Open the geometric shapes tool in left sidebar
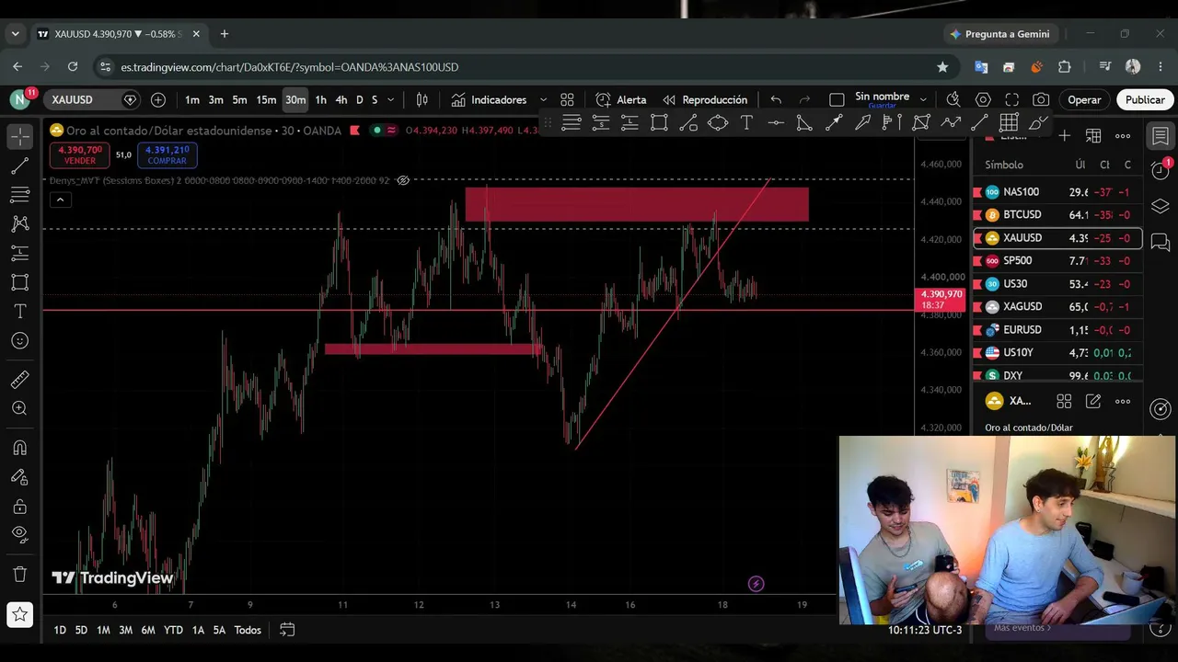 tap(19, 282)
